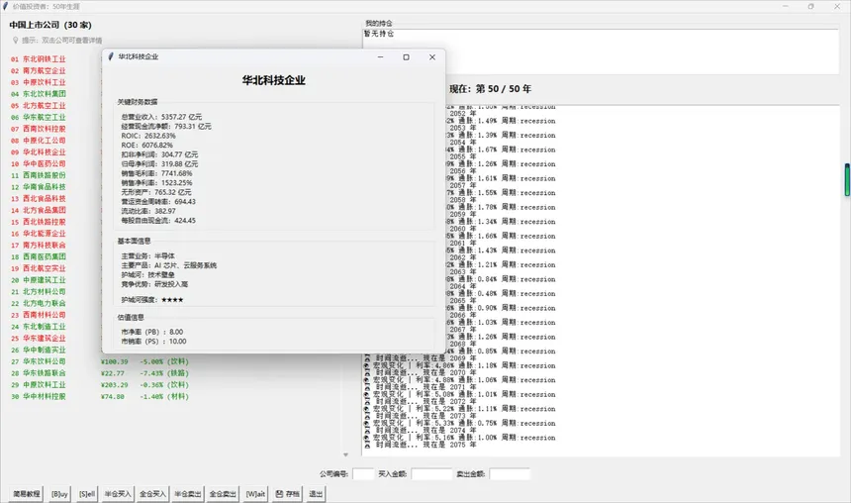The height and width of the screenshot is (503, 851).
Task: Select company 28 华东铁路联合
Action: pos(39,373)
